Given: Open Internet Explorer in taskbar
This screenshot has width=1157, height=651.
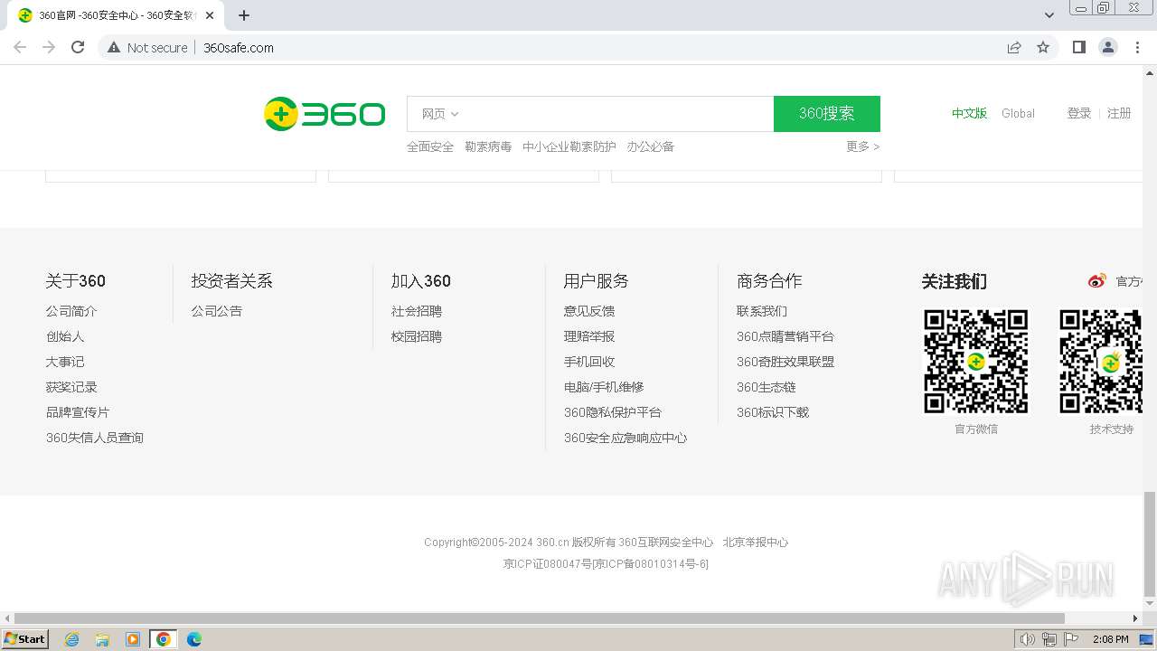Looking at the screenshot, I should pos(72,639).
